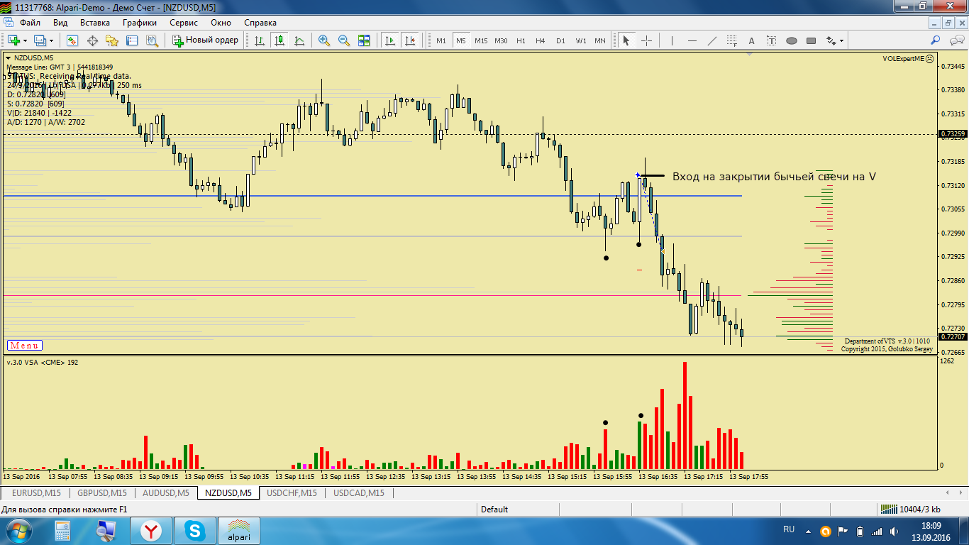
Task: Open the search magnifier icon
Action: point(936,40)
